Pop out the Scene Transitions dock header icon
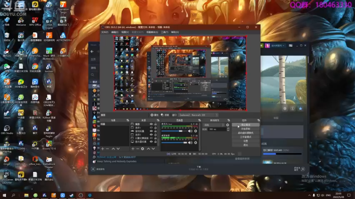355x199 pixels. tap(229, 120)
